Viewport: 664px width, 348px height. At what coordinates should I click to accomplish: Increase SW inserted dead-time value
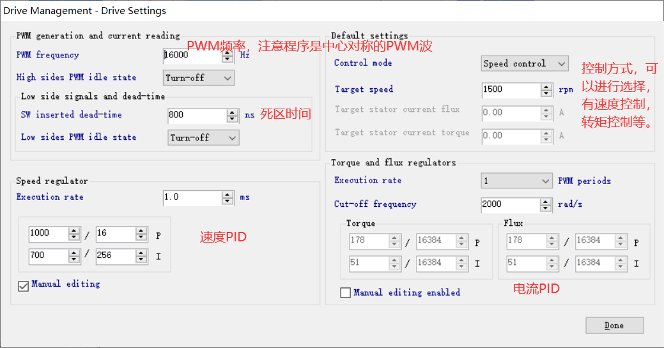pos(232,112)
